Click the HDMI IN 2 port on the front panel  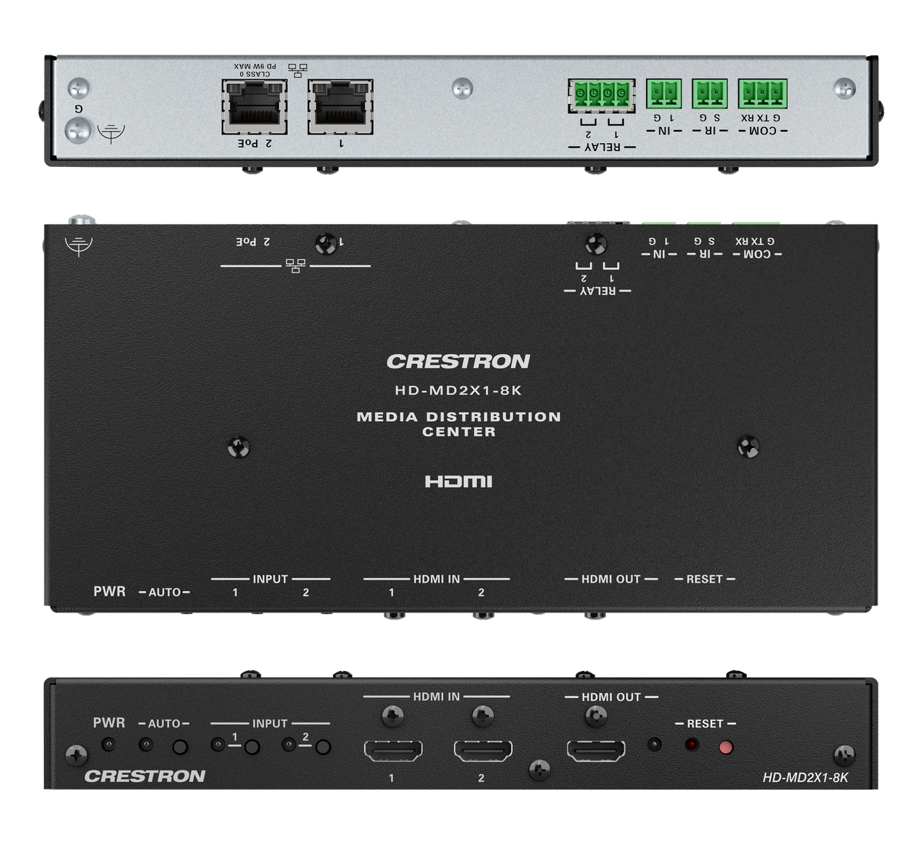483,750
